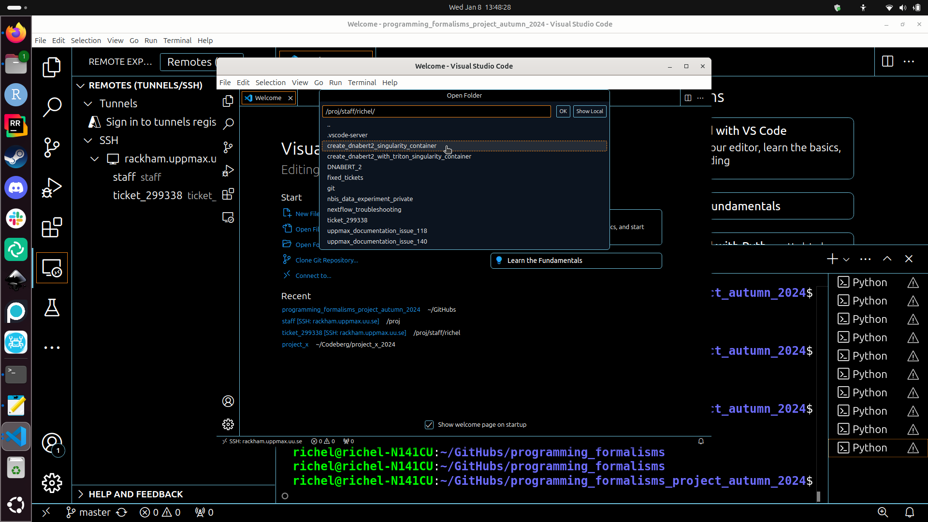Open File menu in the front Welcome window

[225, 83]
